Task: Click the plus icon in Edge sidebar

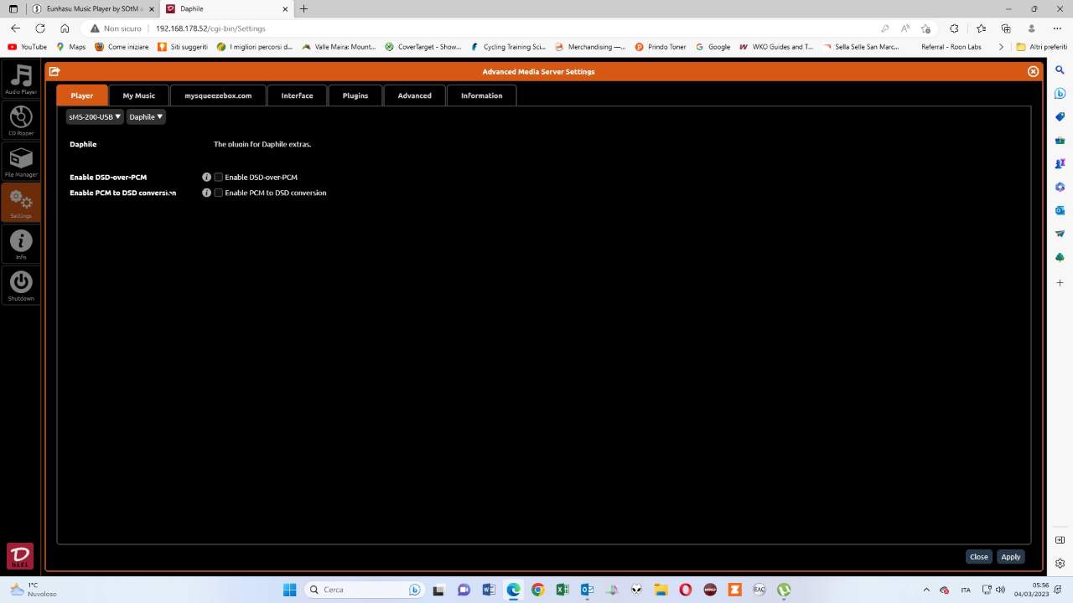Action: coord(1060,283)
